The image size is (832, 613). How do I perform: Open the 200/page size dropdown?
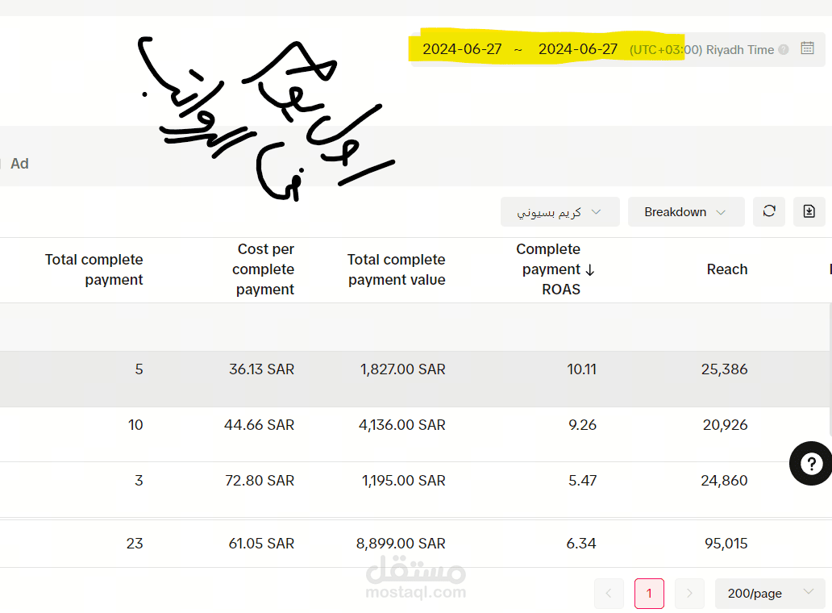click(770, 594)
